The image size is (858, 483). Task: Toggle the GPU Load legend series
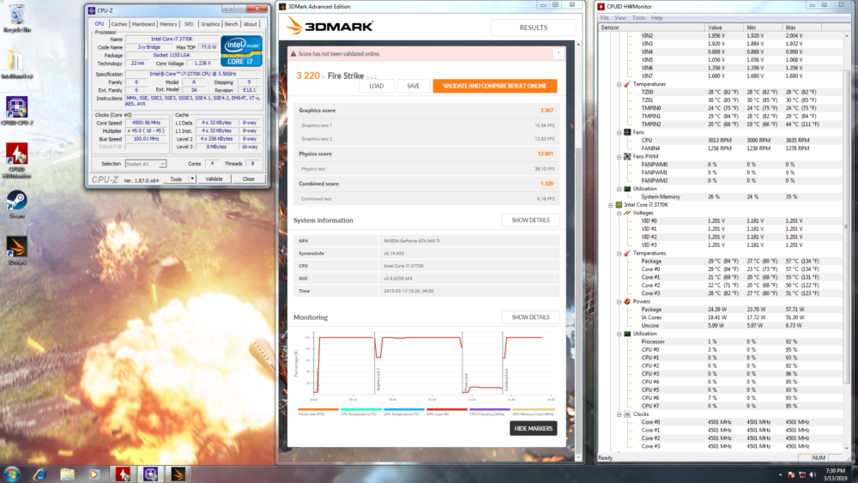pyautogui.click(x=446, y=412)
